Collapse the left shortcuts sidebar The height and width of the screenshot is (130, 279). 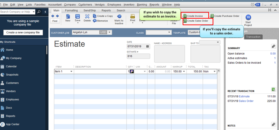45,12
